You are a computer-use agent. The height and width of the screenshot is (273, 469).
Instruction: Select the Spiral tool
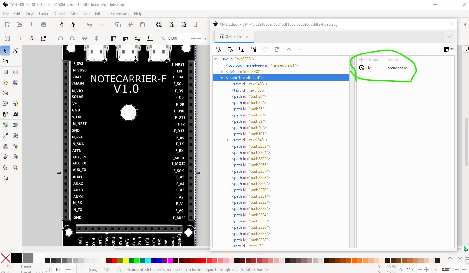[5, 93]
